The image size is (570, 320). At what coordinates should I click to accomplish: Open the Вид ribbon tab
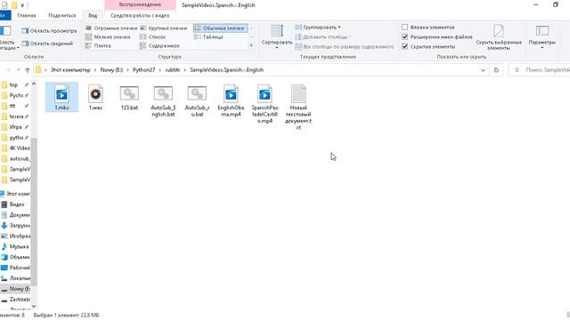(x=93, y=16)
